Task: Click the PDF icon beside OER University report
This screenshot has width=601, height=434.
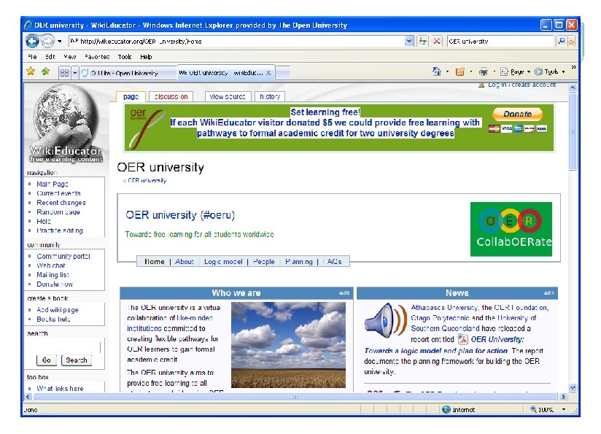Action: (463, 339)
